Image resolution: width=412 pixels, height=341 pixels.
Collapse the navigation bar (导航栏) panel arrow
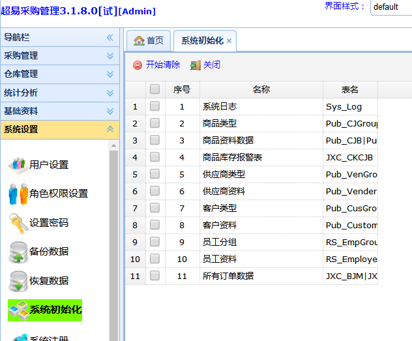coord(110,38)
